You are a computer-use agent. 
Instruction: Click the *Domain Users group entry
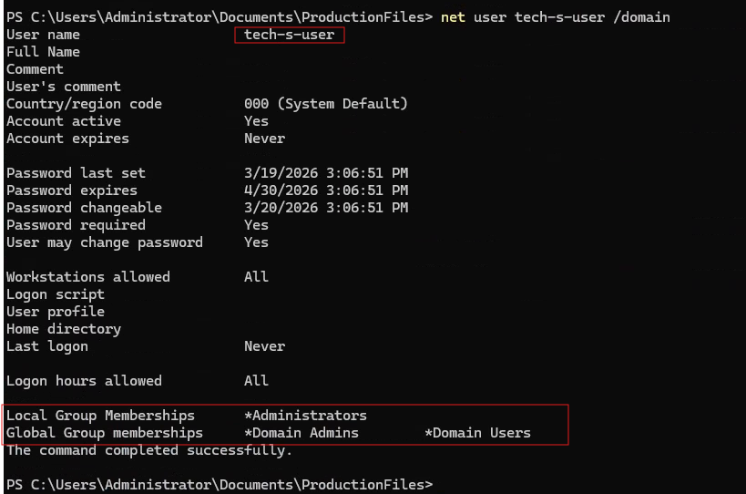coord(477,433)
